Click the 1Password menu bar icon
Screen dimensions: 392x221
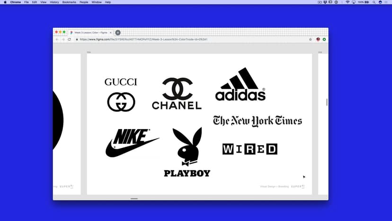click(x=336, y=2)
